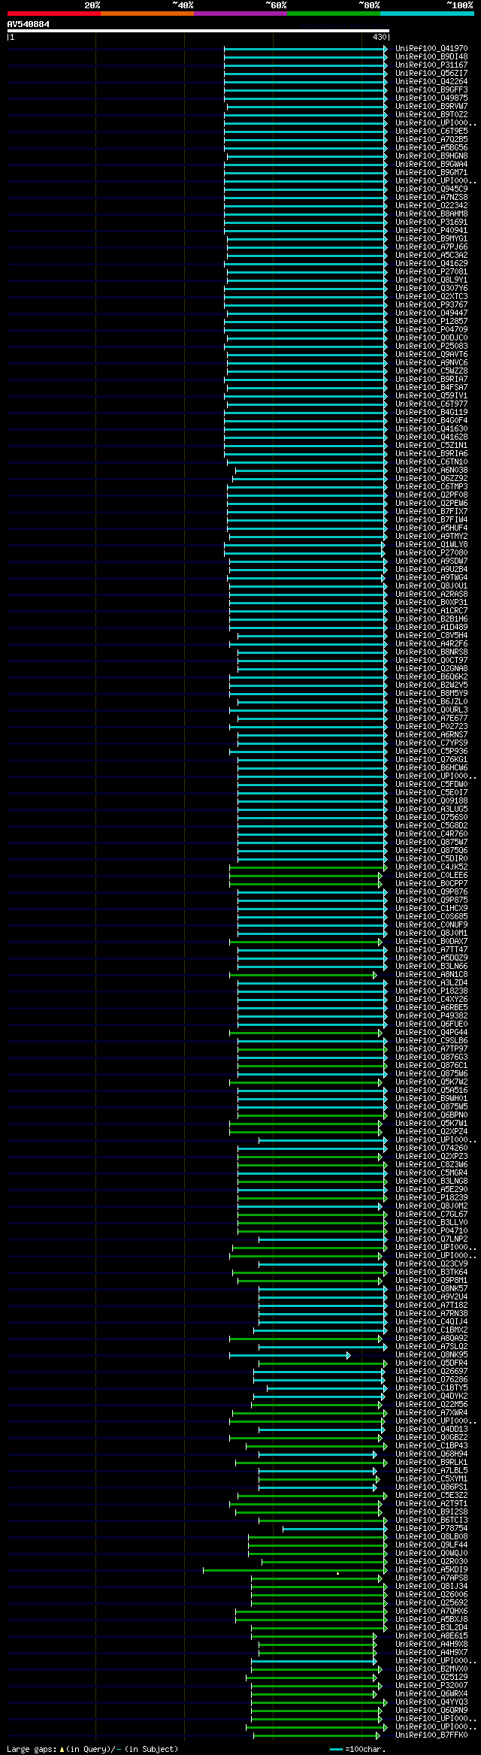Select the UniRef100_P40941 hit label
The image size is (481, 1755).
click(x=431, y=231)
